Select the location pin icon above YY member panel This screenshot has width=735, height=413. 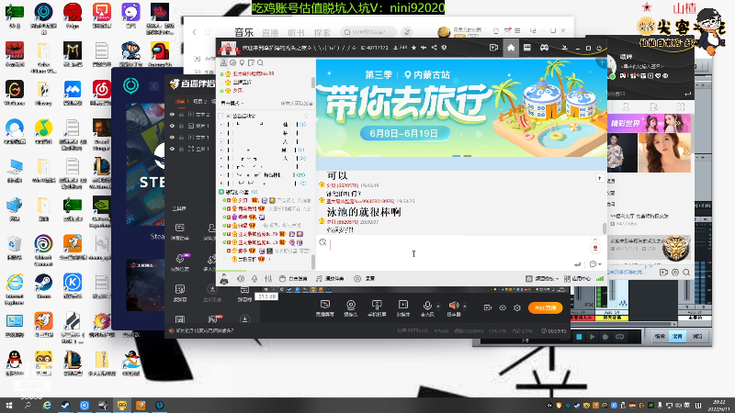point(242,62)
